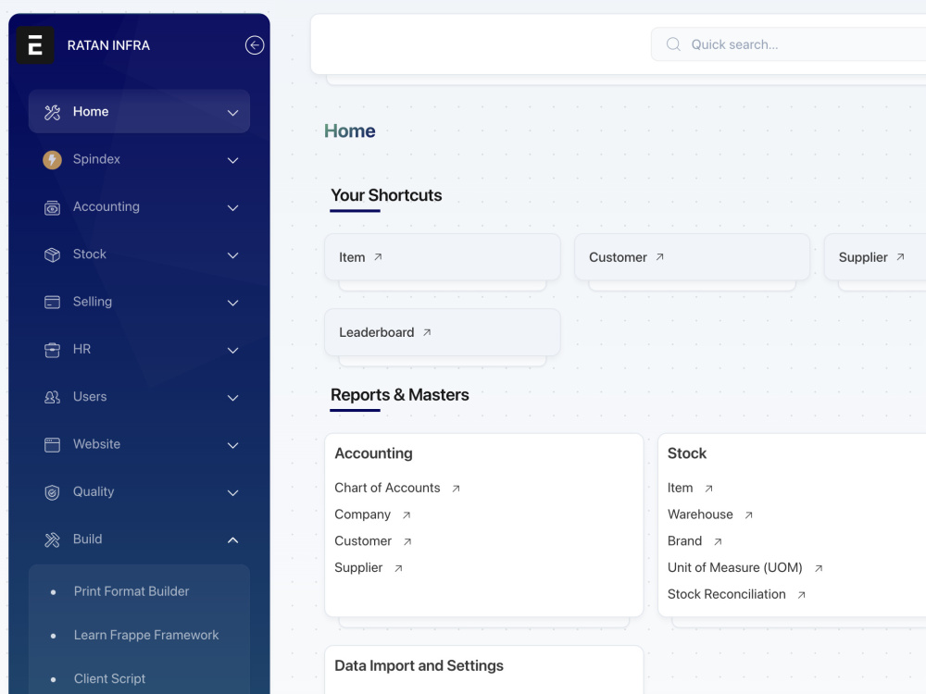Viewport: 926px width, 694px height.
Task: Open Learn Frappe Framework under Build
Action: 146,635
